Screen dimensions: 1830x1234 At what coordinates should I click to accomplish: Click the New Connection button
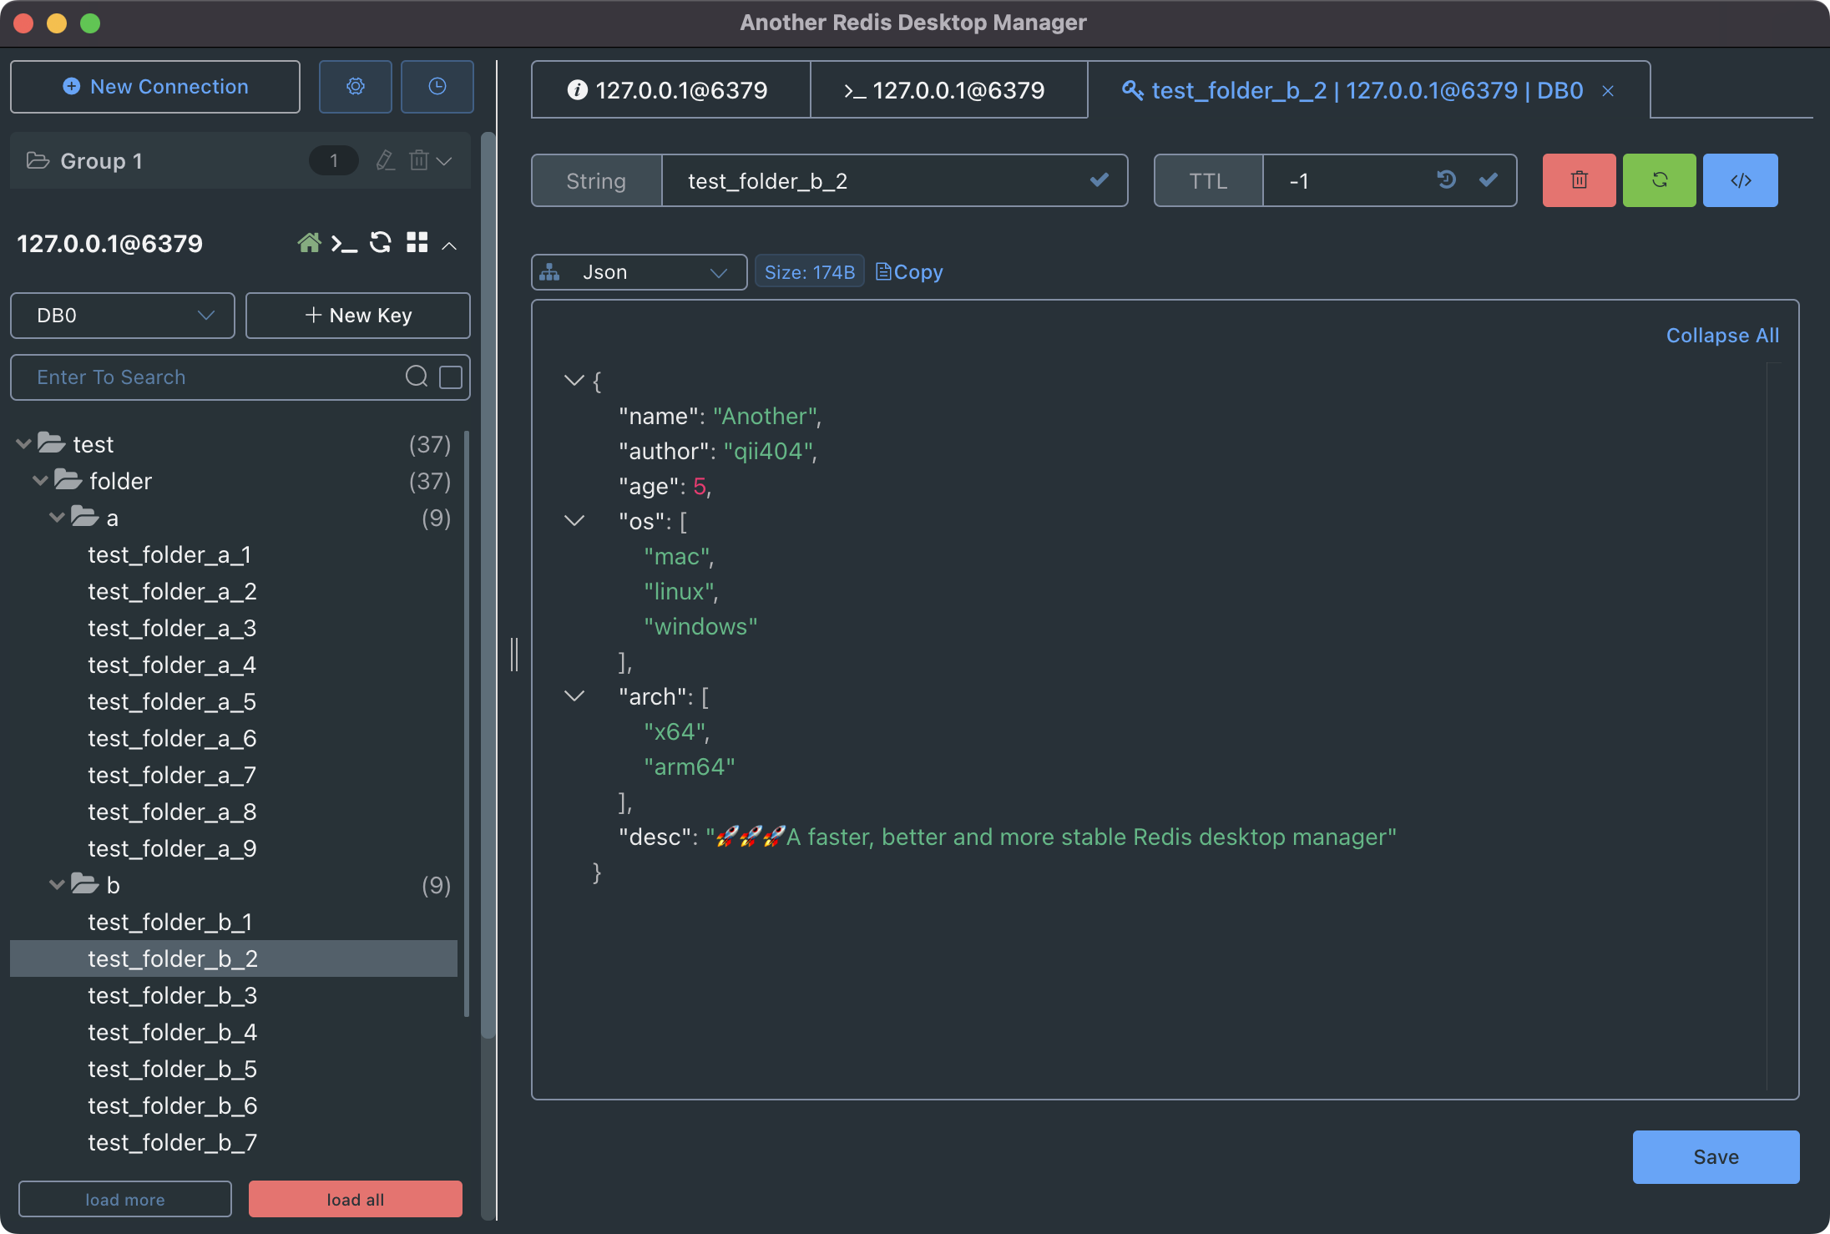point(155,87)
